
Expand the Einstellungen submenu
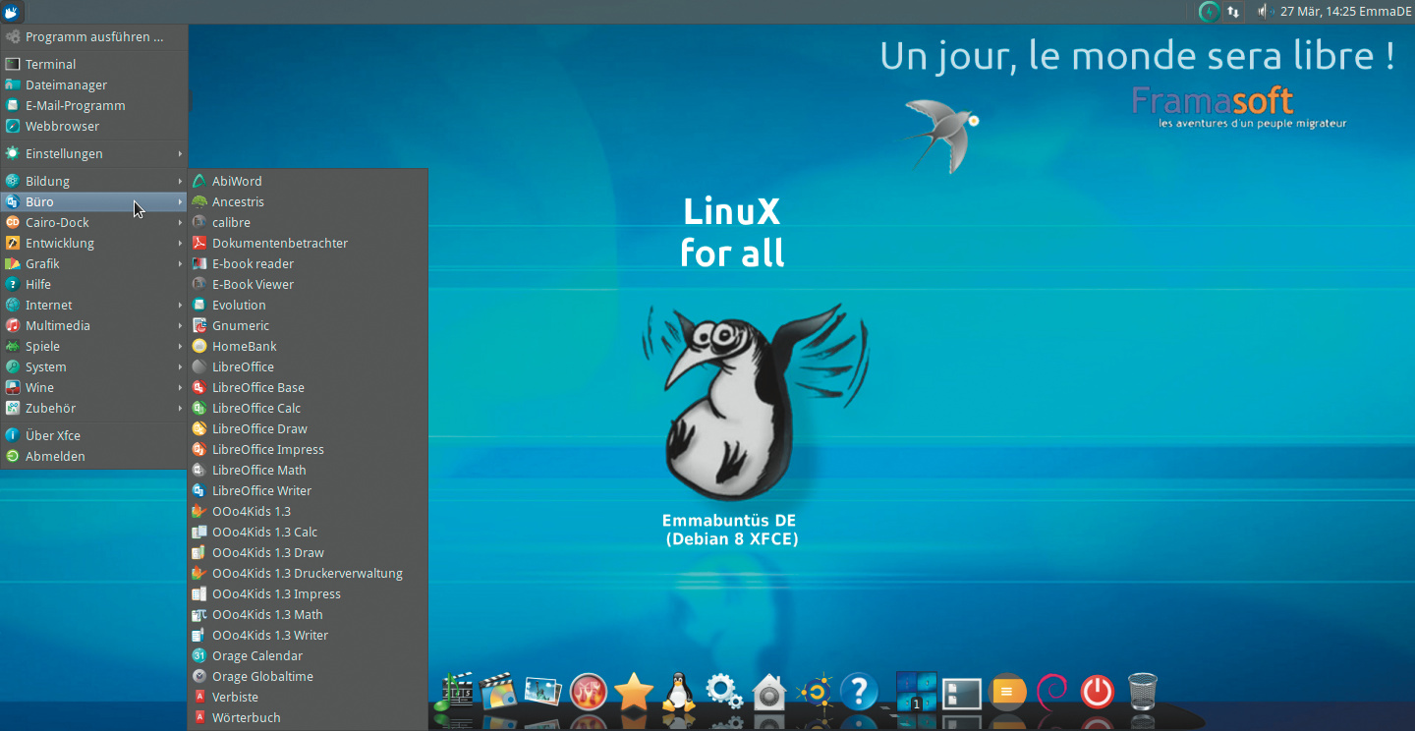94,153
